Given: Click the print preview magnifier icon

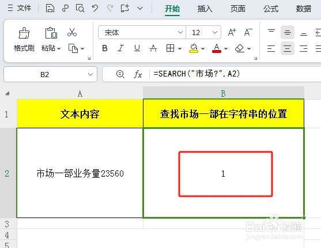Looking at the screenshot, I should click(80, 8).
